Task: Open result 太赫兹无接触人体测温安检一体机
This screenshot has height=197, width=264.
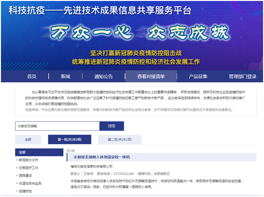Action: point(102,157)
